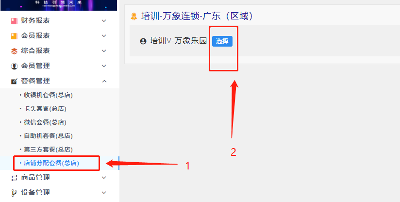The width and height of the screenshot is (400, 202).
Task: Open 收银机套餐(总店) submenu item
Action: 48,95
